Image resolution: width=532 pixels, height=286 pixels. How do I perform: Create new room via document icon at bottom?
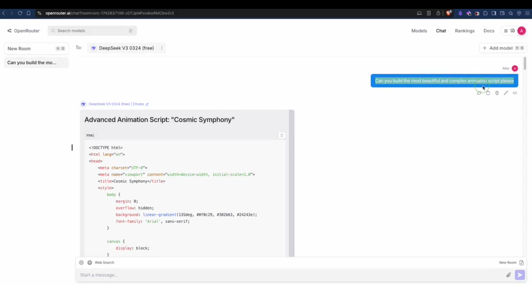(x=521, y=263)
